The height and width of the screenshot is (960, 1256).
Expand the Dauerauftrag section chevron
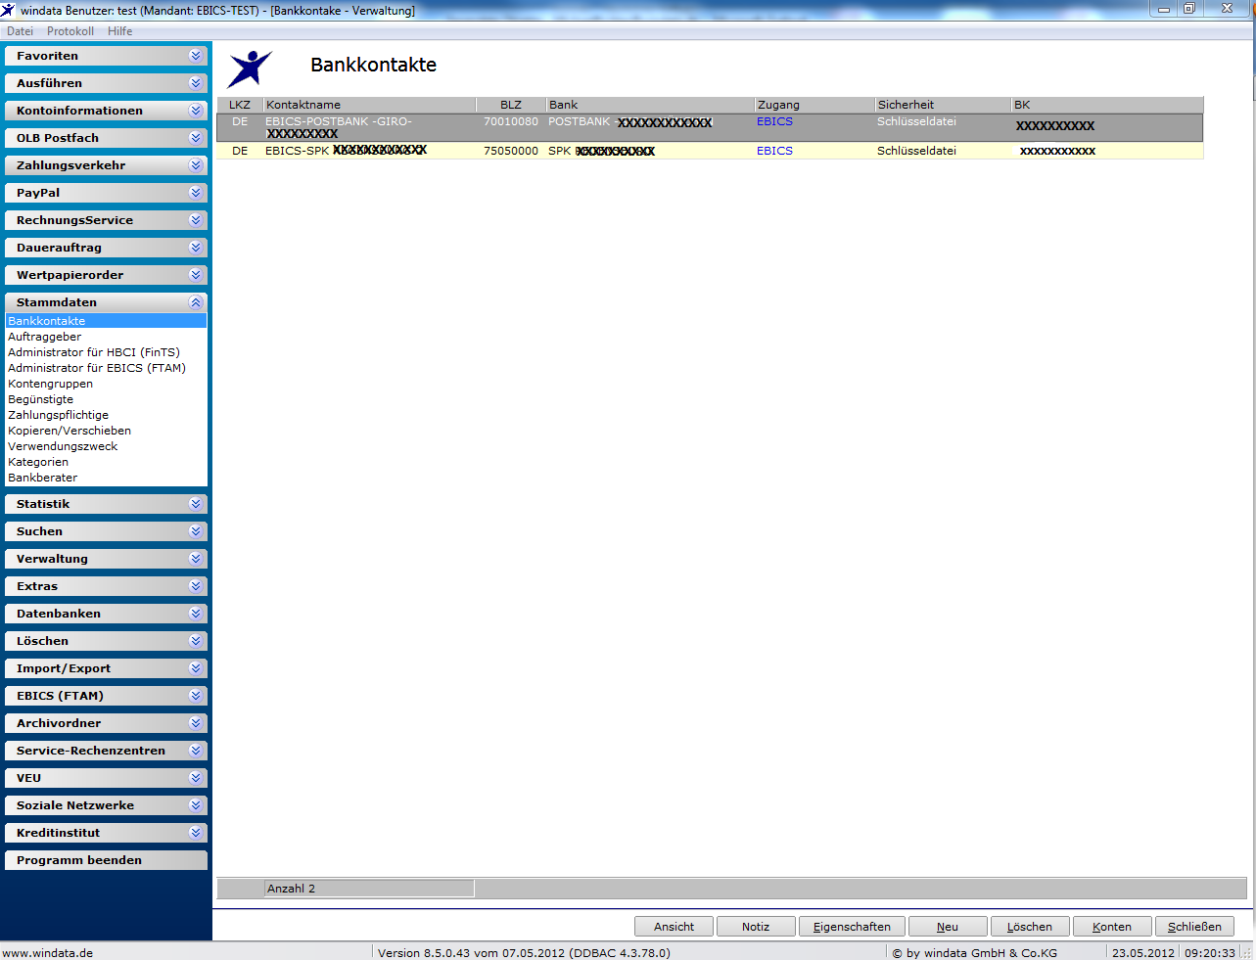tap(196, 248)
